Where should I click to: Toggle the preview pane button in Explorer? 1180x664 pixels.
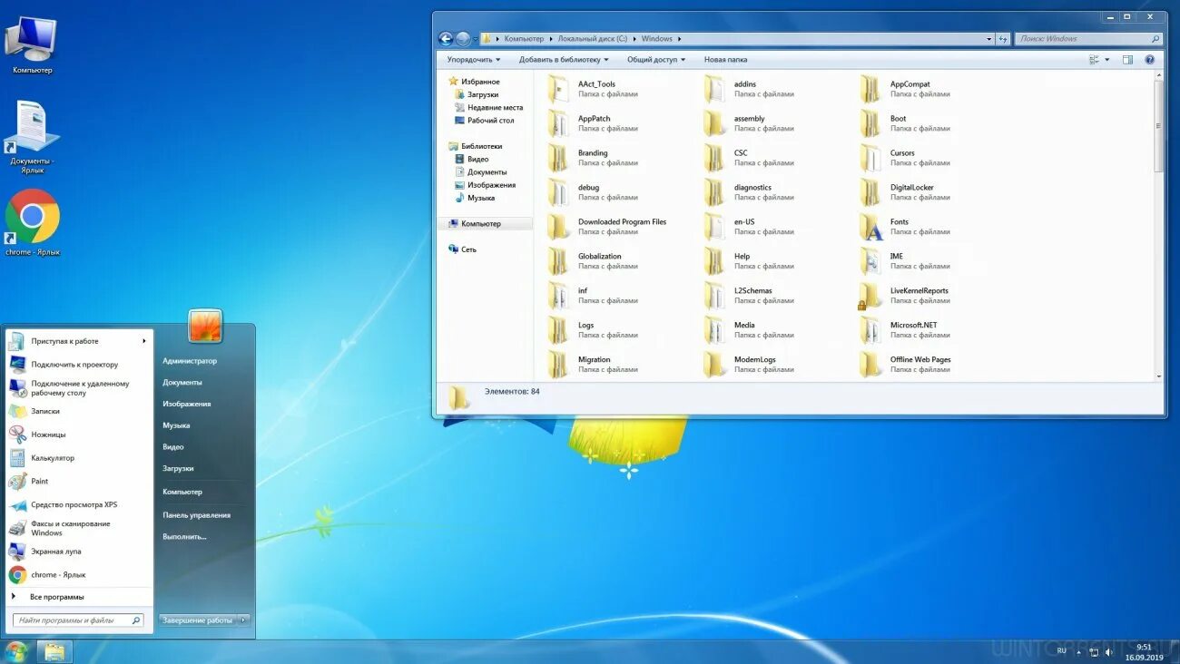click(1127, 60)
